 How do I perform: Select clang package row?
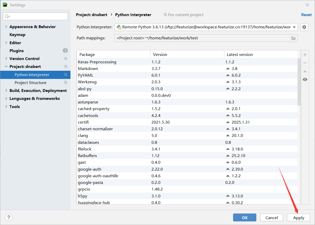pos(187,135)
